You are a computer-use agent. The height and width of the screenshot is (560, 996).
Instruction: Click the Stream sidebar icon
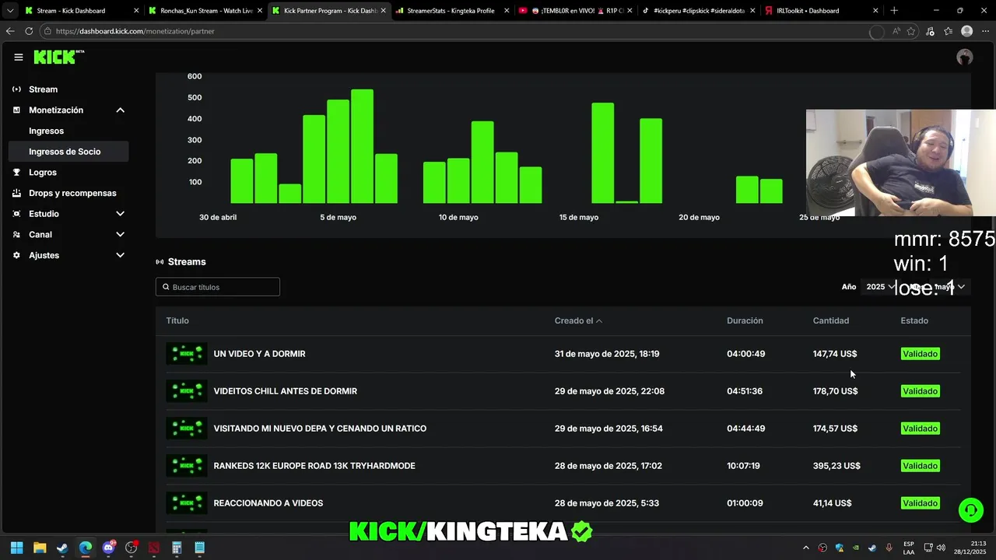(16, 89)
